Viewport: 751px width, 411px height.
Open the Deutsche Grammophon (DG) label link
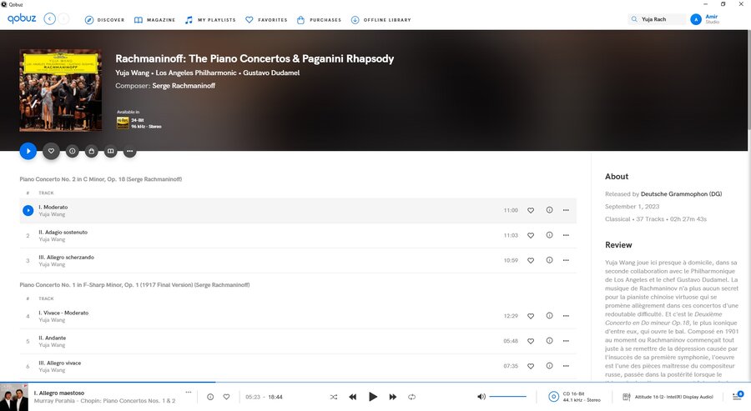(x=681, y=193)
